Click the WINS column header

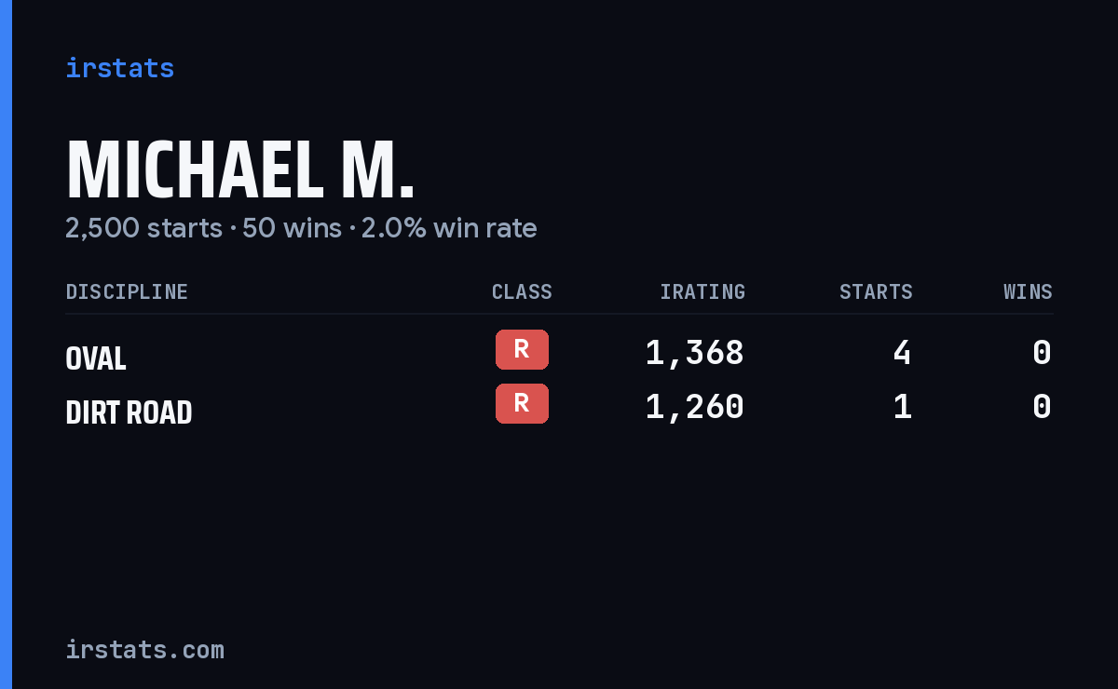[1028, 292]
